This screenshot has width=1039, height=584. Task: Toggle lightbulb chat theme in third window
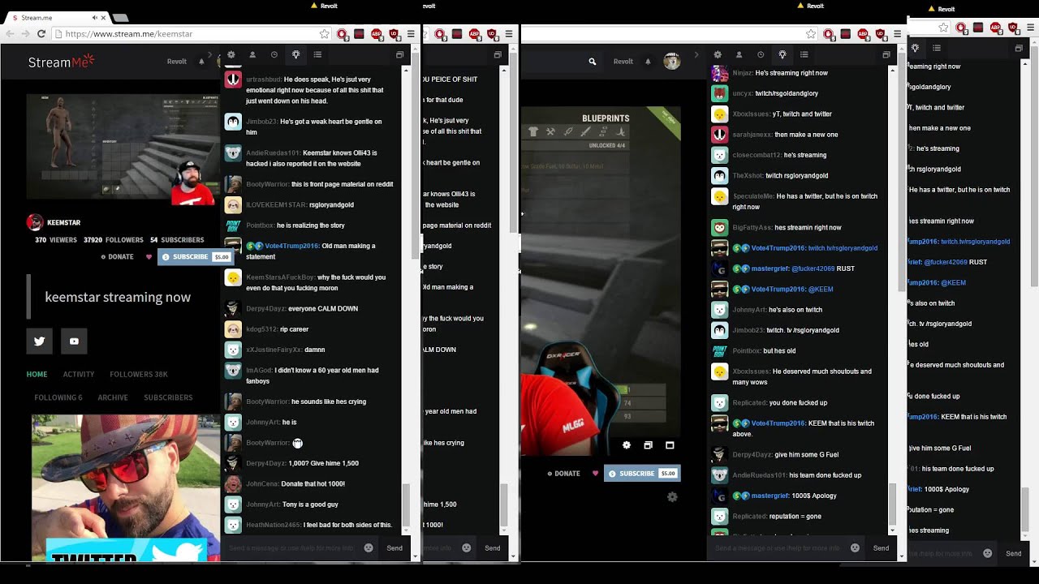tap(782, 55)
